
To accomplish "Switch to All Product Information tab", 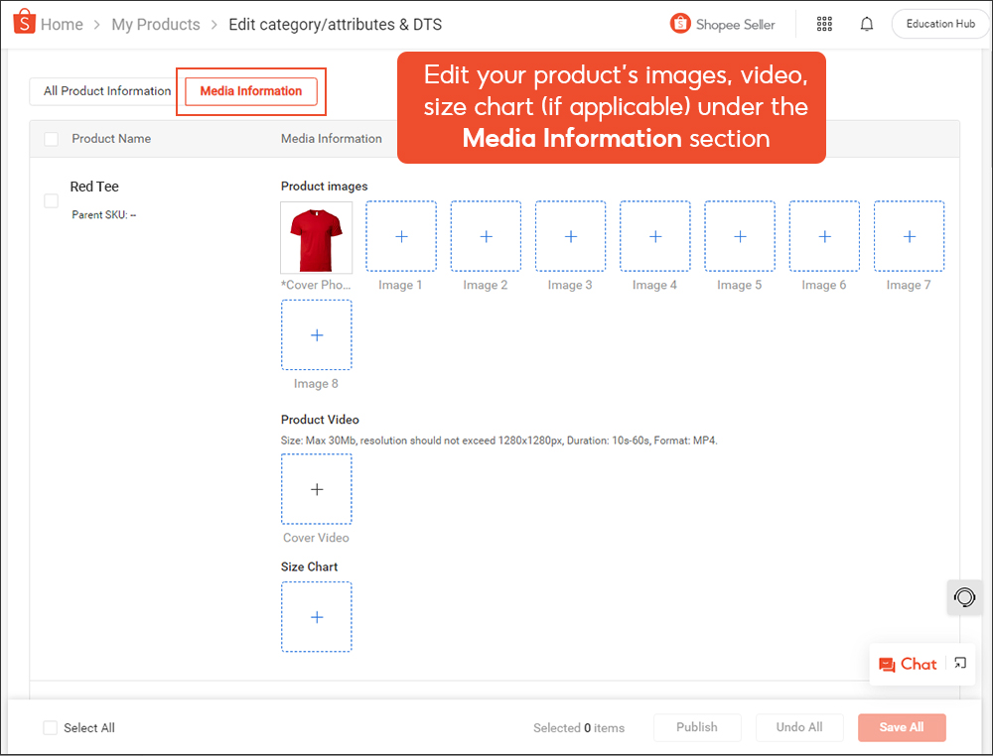I will coord(107,91).
